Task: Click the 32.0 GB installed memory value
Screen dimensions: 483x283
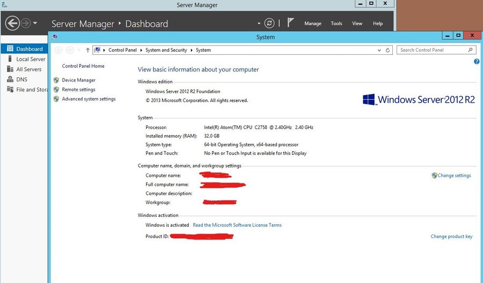Action: tap(211, 136)
